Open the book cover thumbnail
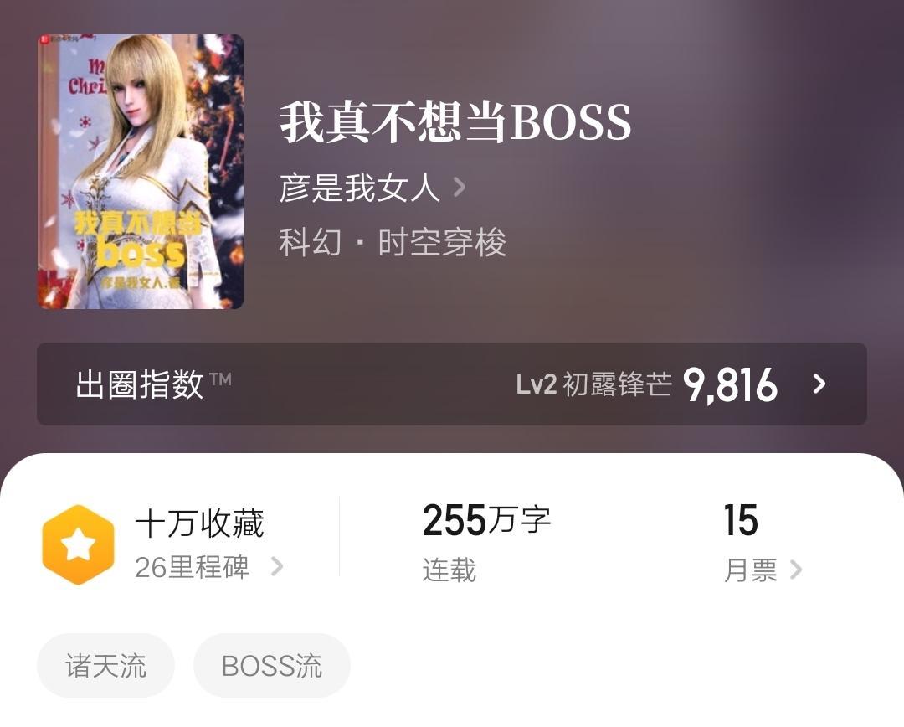Viewport: 904px width, 727px height. point(141,172)
